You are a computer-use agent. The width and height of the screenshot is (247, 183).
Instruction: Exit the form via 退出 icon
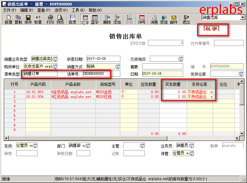pos(186,20)
